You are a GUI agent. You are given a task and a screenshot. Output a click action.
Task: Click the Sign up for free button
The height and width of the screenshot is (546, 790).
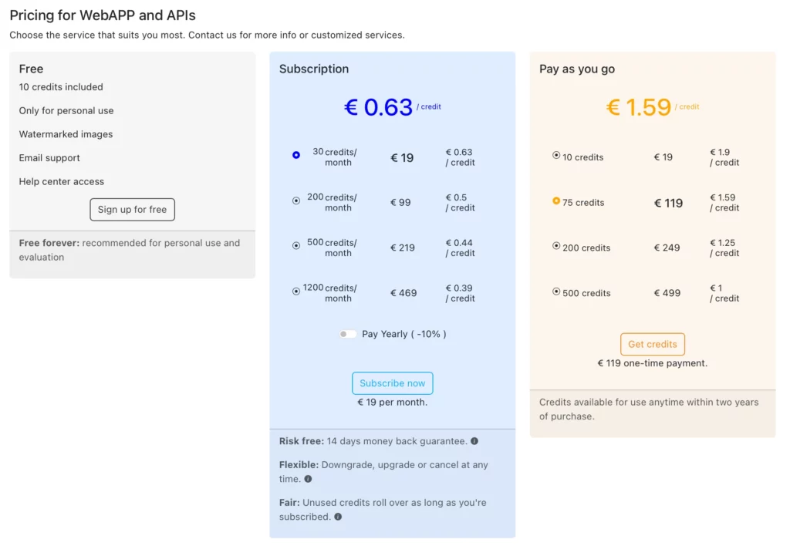click(x=132, y=209)
